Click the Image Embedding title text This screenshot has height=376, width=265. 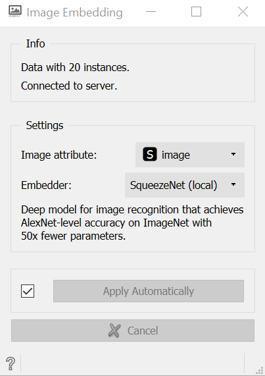click(x=75, y=13)
